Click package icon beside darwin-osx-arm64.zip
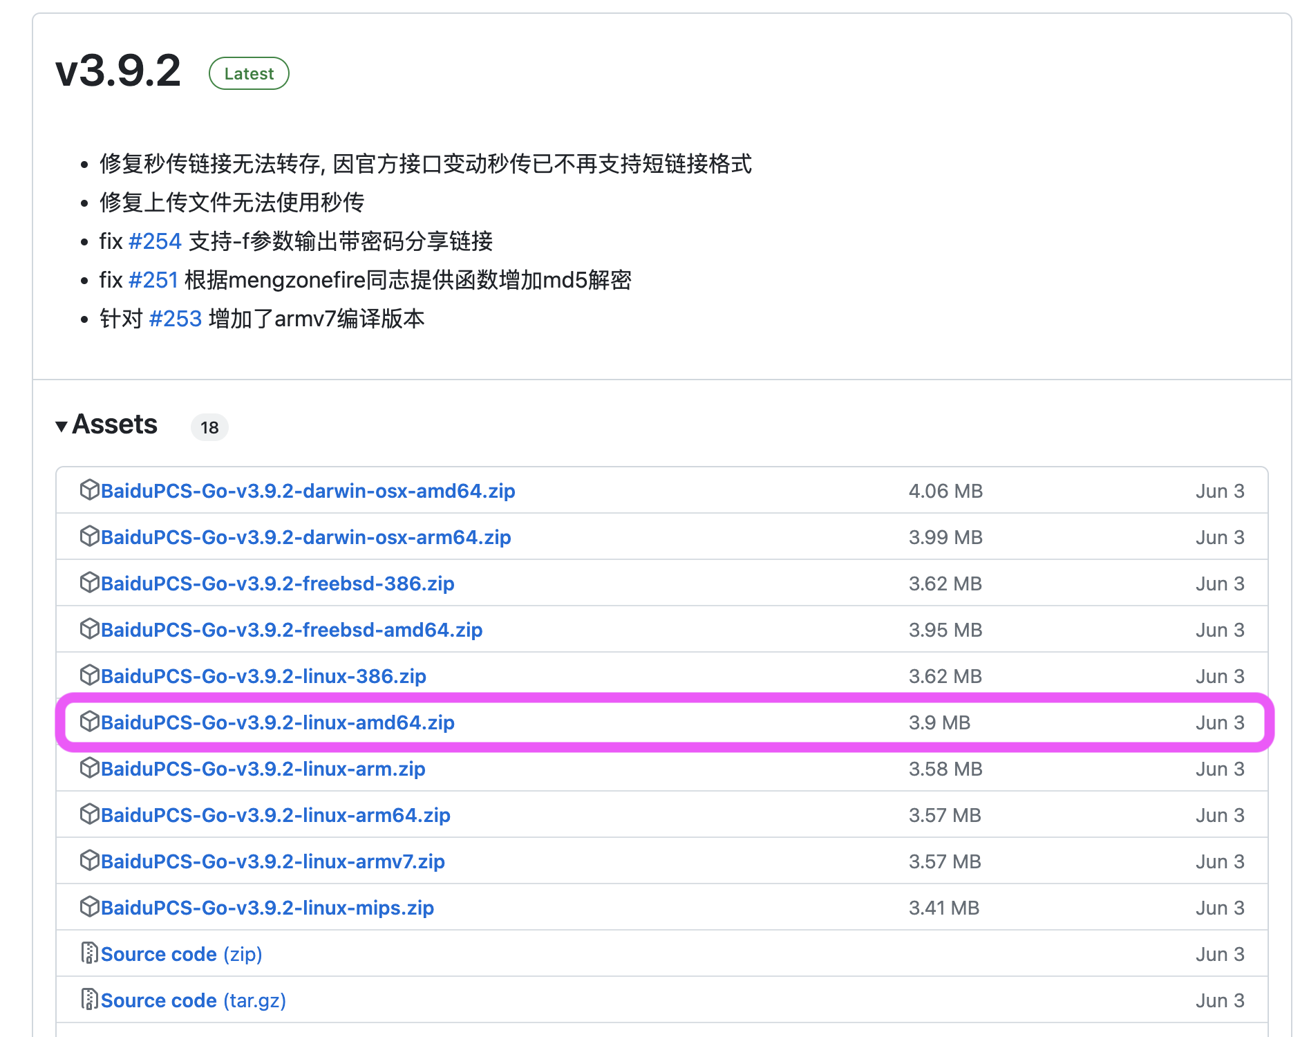The width and height of the screenshot is (1309, 1037). click(x=90, y=536)
